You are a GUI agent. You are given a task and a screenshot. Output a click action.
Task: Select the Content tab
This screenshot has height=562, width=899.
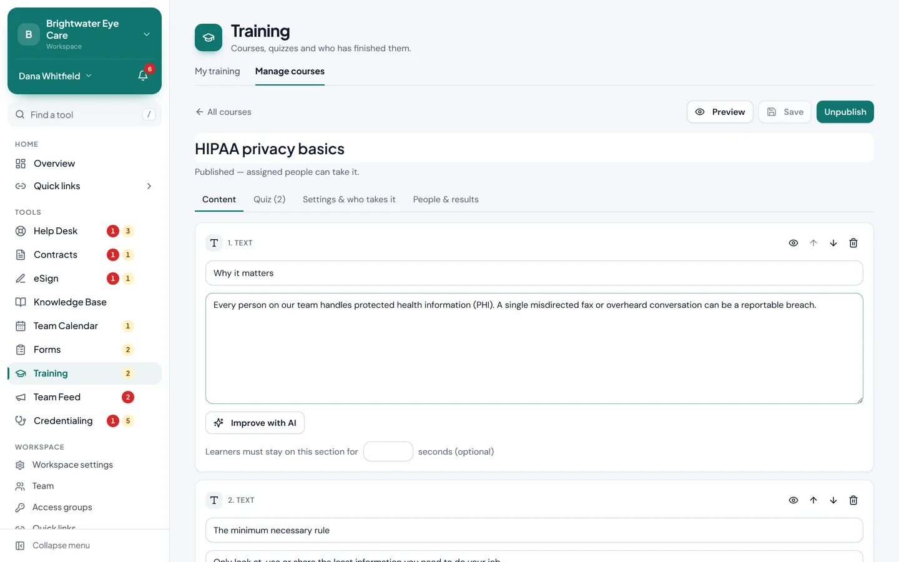click(x=219, y=199)
